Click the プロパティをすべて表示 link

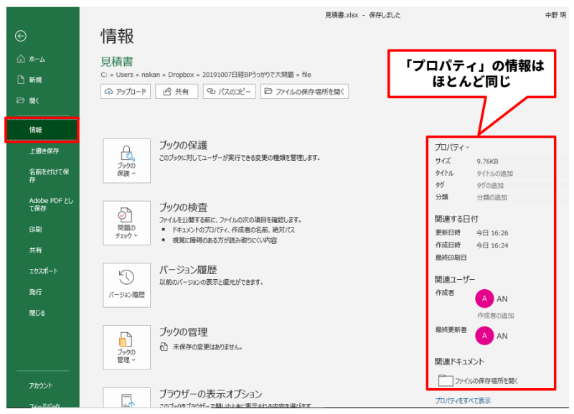tap(463, 400)
